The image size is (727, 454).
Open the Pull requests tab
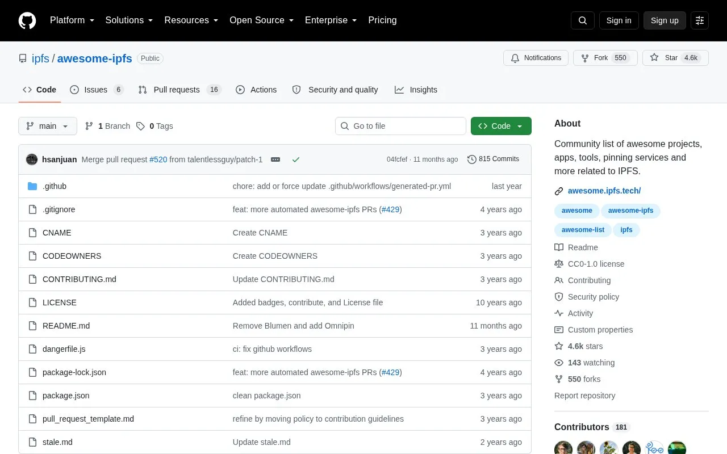179,90
